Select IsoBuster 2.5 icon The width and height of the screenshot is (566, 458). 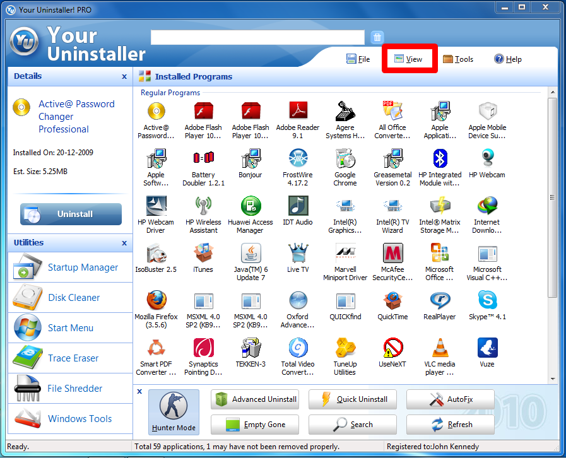pyautogui.click(x=156, y=252)
